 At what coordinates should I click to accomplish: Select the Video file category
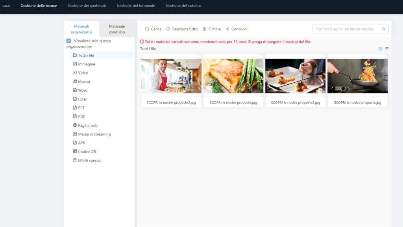tap(83, 73)
